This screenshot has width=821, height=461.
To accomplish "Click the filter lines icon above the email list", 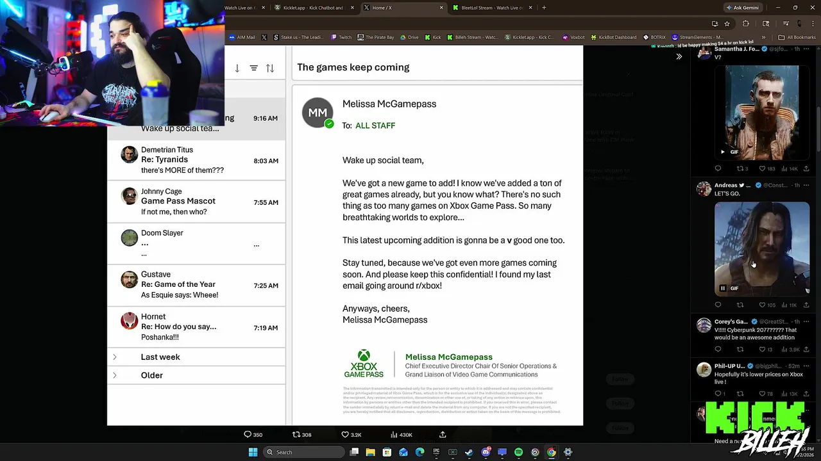I will pyautogui.click(x=253, y=68).
